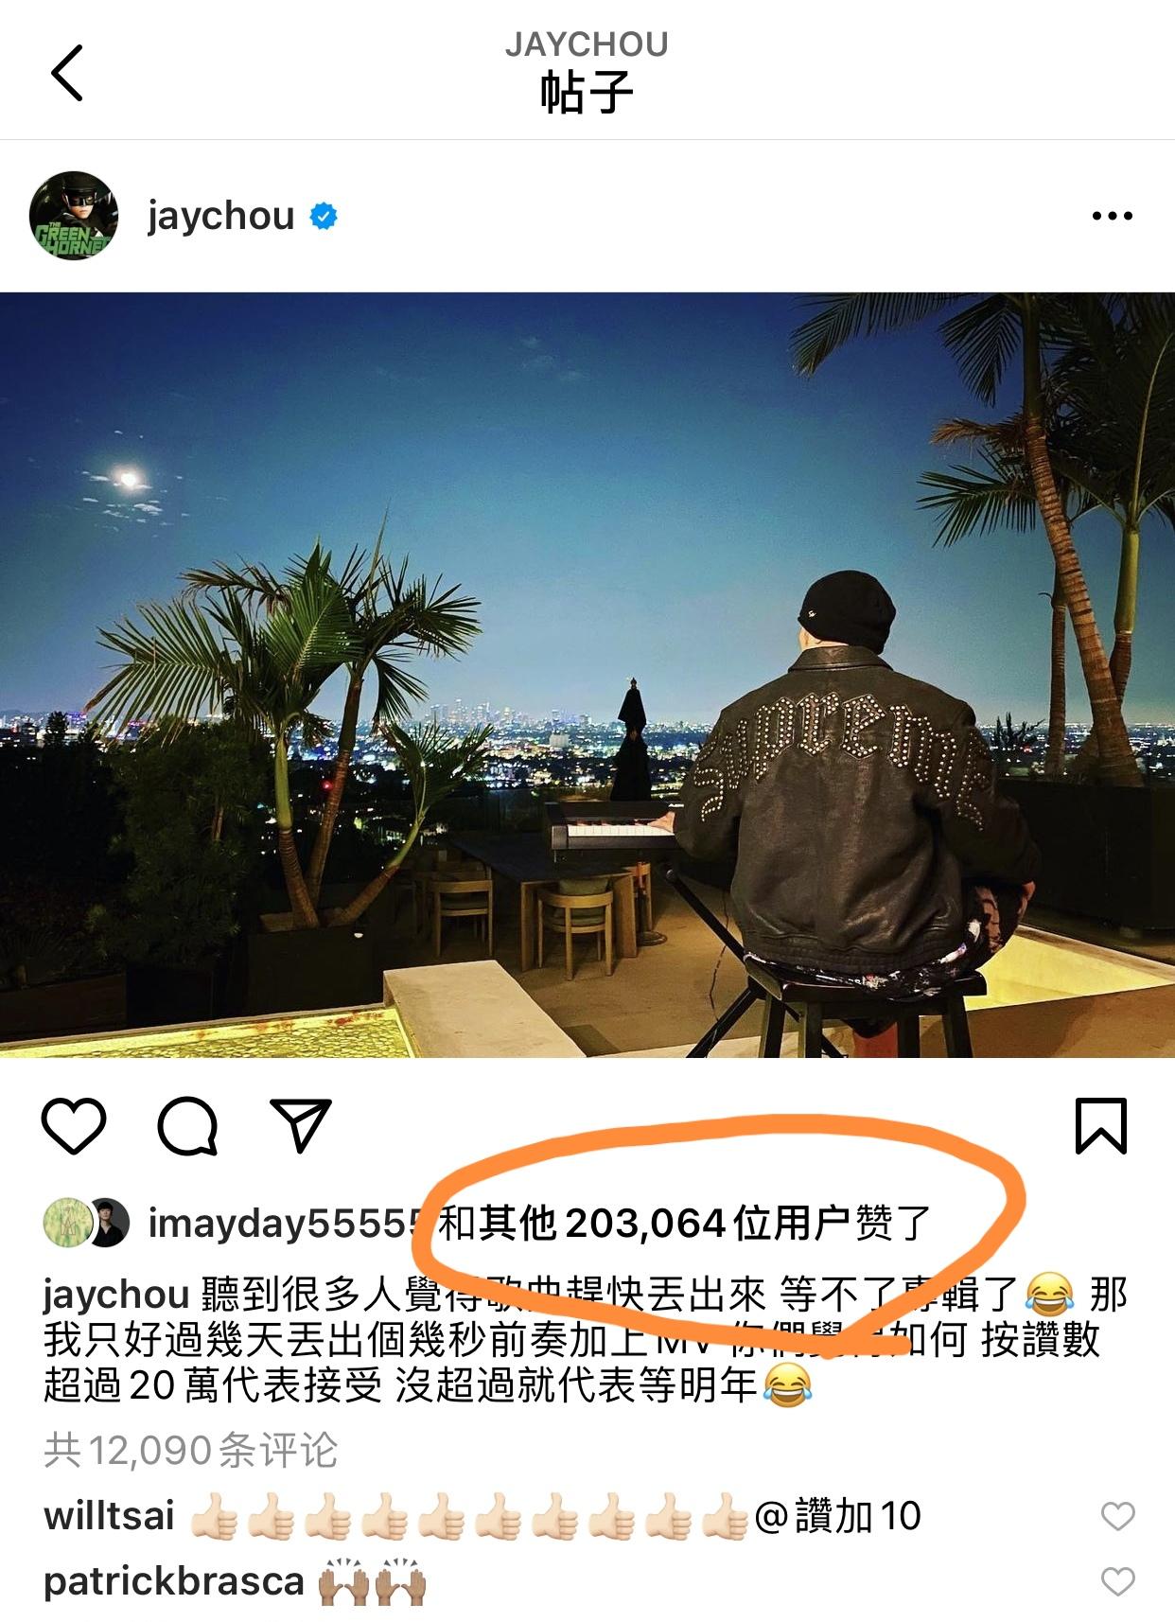The image size is (1175, 1622).
Task: Tap the blue verified badge
Action: (324, 217)
